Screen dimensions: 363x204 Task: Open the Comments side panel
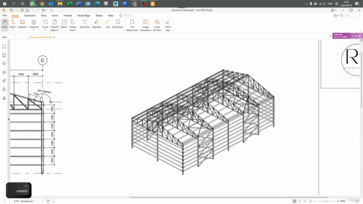coord(4,63)
